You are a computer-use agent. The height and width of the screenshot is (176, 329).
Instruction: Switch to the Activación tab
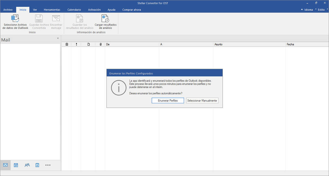[94, 10]
